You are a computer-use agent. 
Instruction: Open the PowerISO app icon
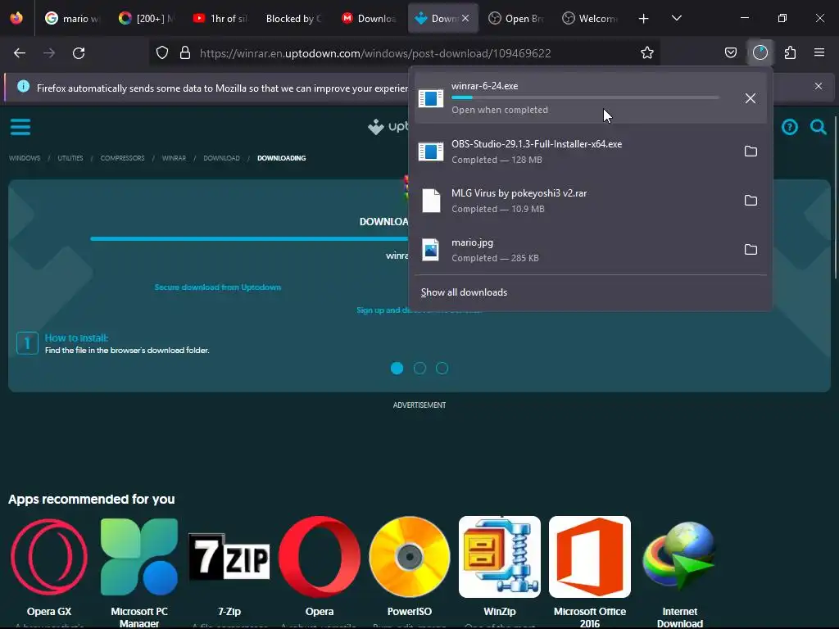point(410,557)
